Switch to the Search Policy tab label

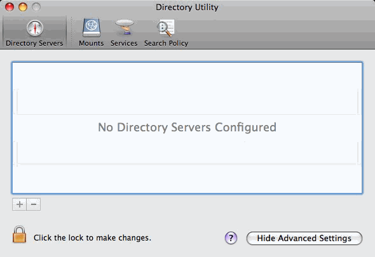[x=167, y=43]
